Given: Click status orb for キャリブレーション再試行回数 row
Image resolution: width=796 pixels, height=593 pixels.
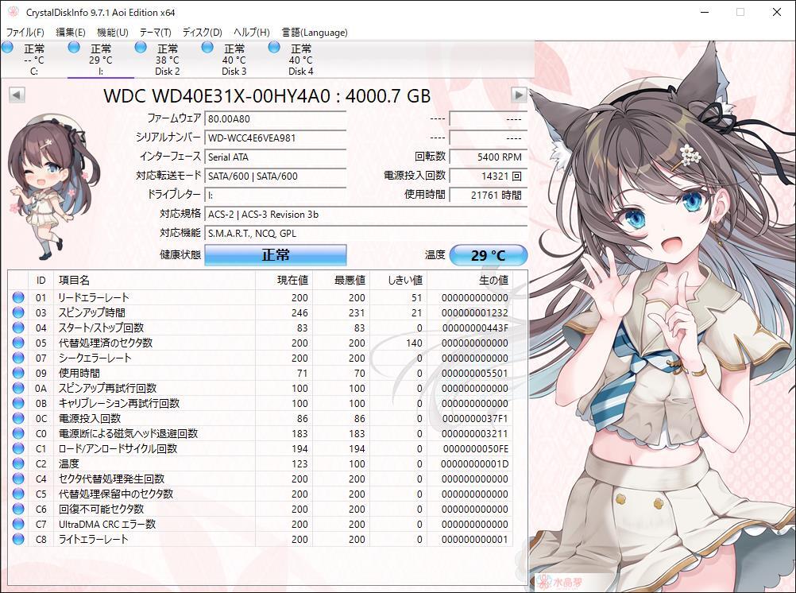Looking at the screenshot, I should click(18, 403).
